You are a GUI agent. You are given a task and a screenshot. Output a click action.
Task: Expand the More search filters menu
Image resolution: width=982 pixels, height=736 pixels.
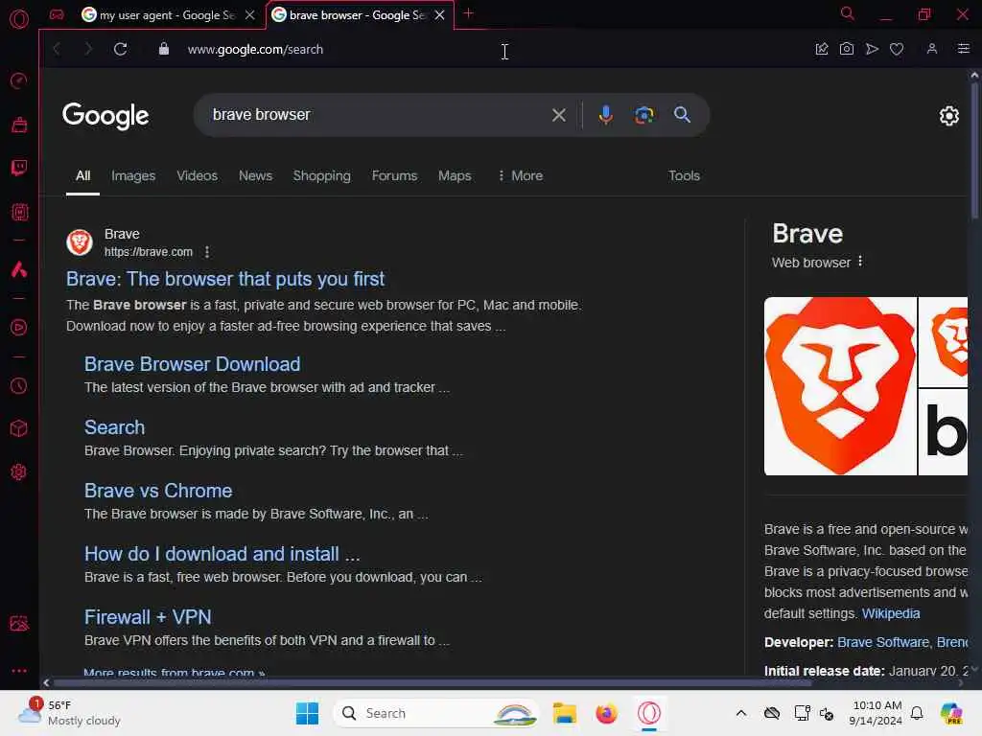click(x=521, y=176)
